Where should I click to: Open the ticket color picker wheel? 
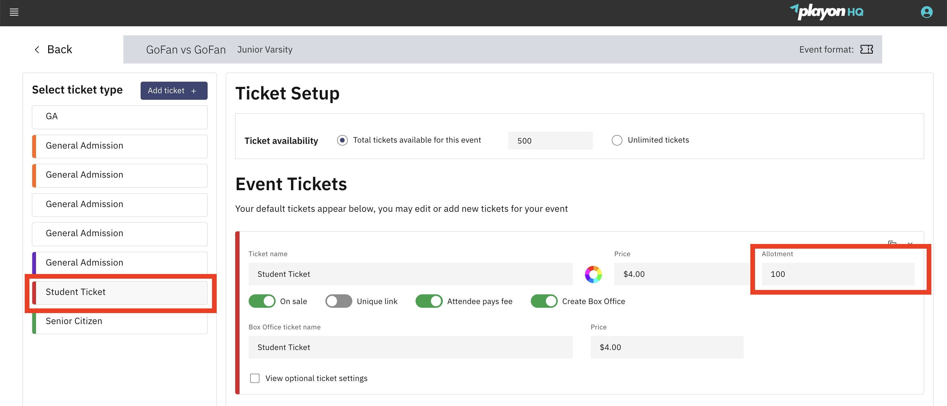(x=593, y=274)
